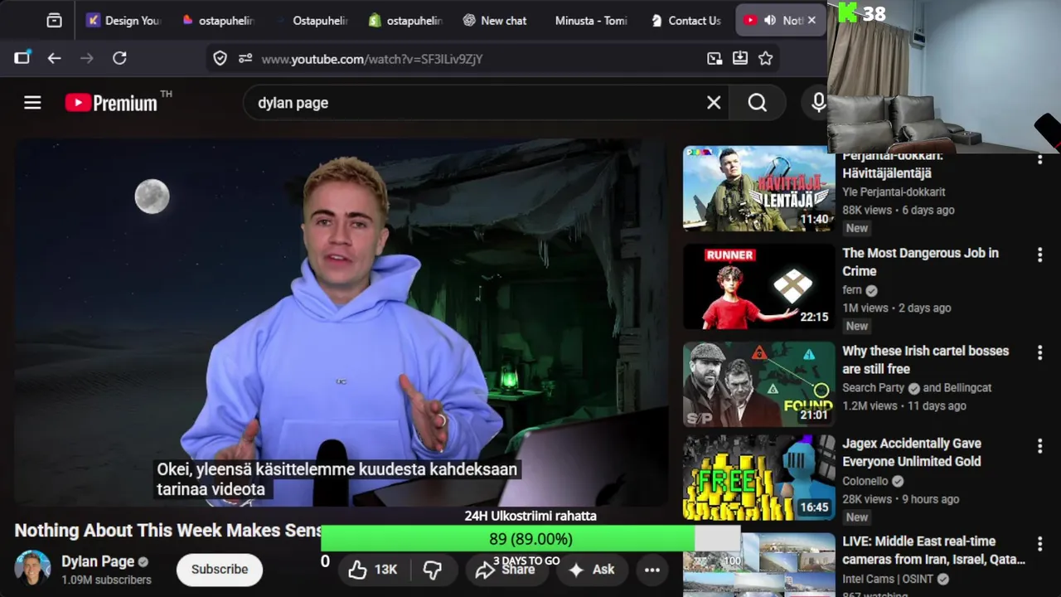Open Jagex Accidentally Gave Everyone Unlimited Gold title
Screen dimensions: 1061x597
tap(911, 453)
